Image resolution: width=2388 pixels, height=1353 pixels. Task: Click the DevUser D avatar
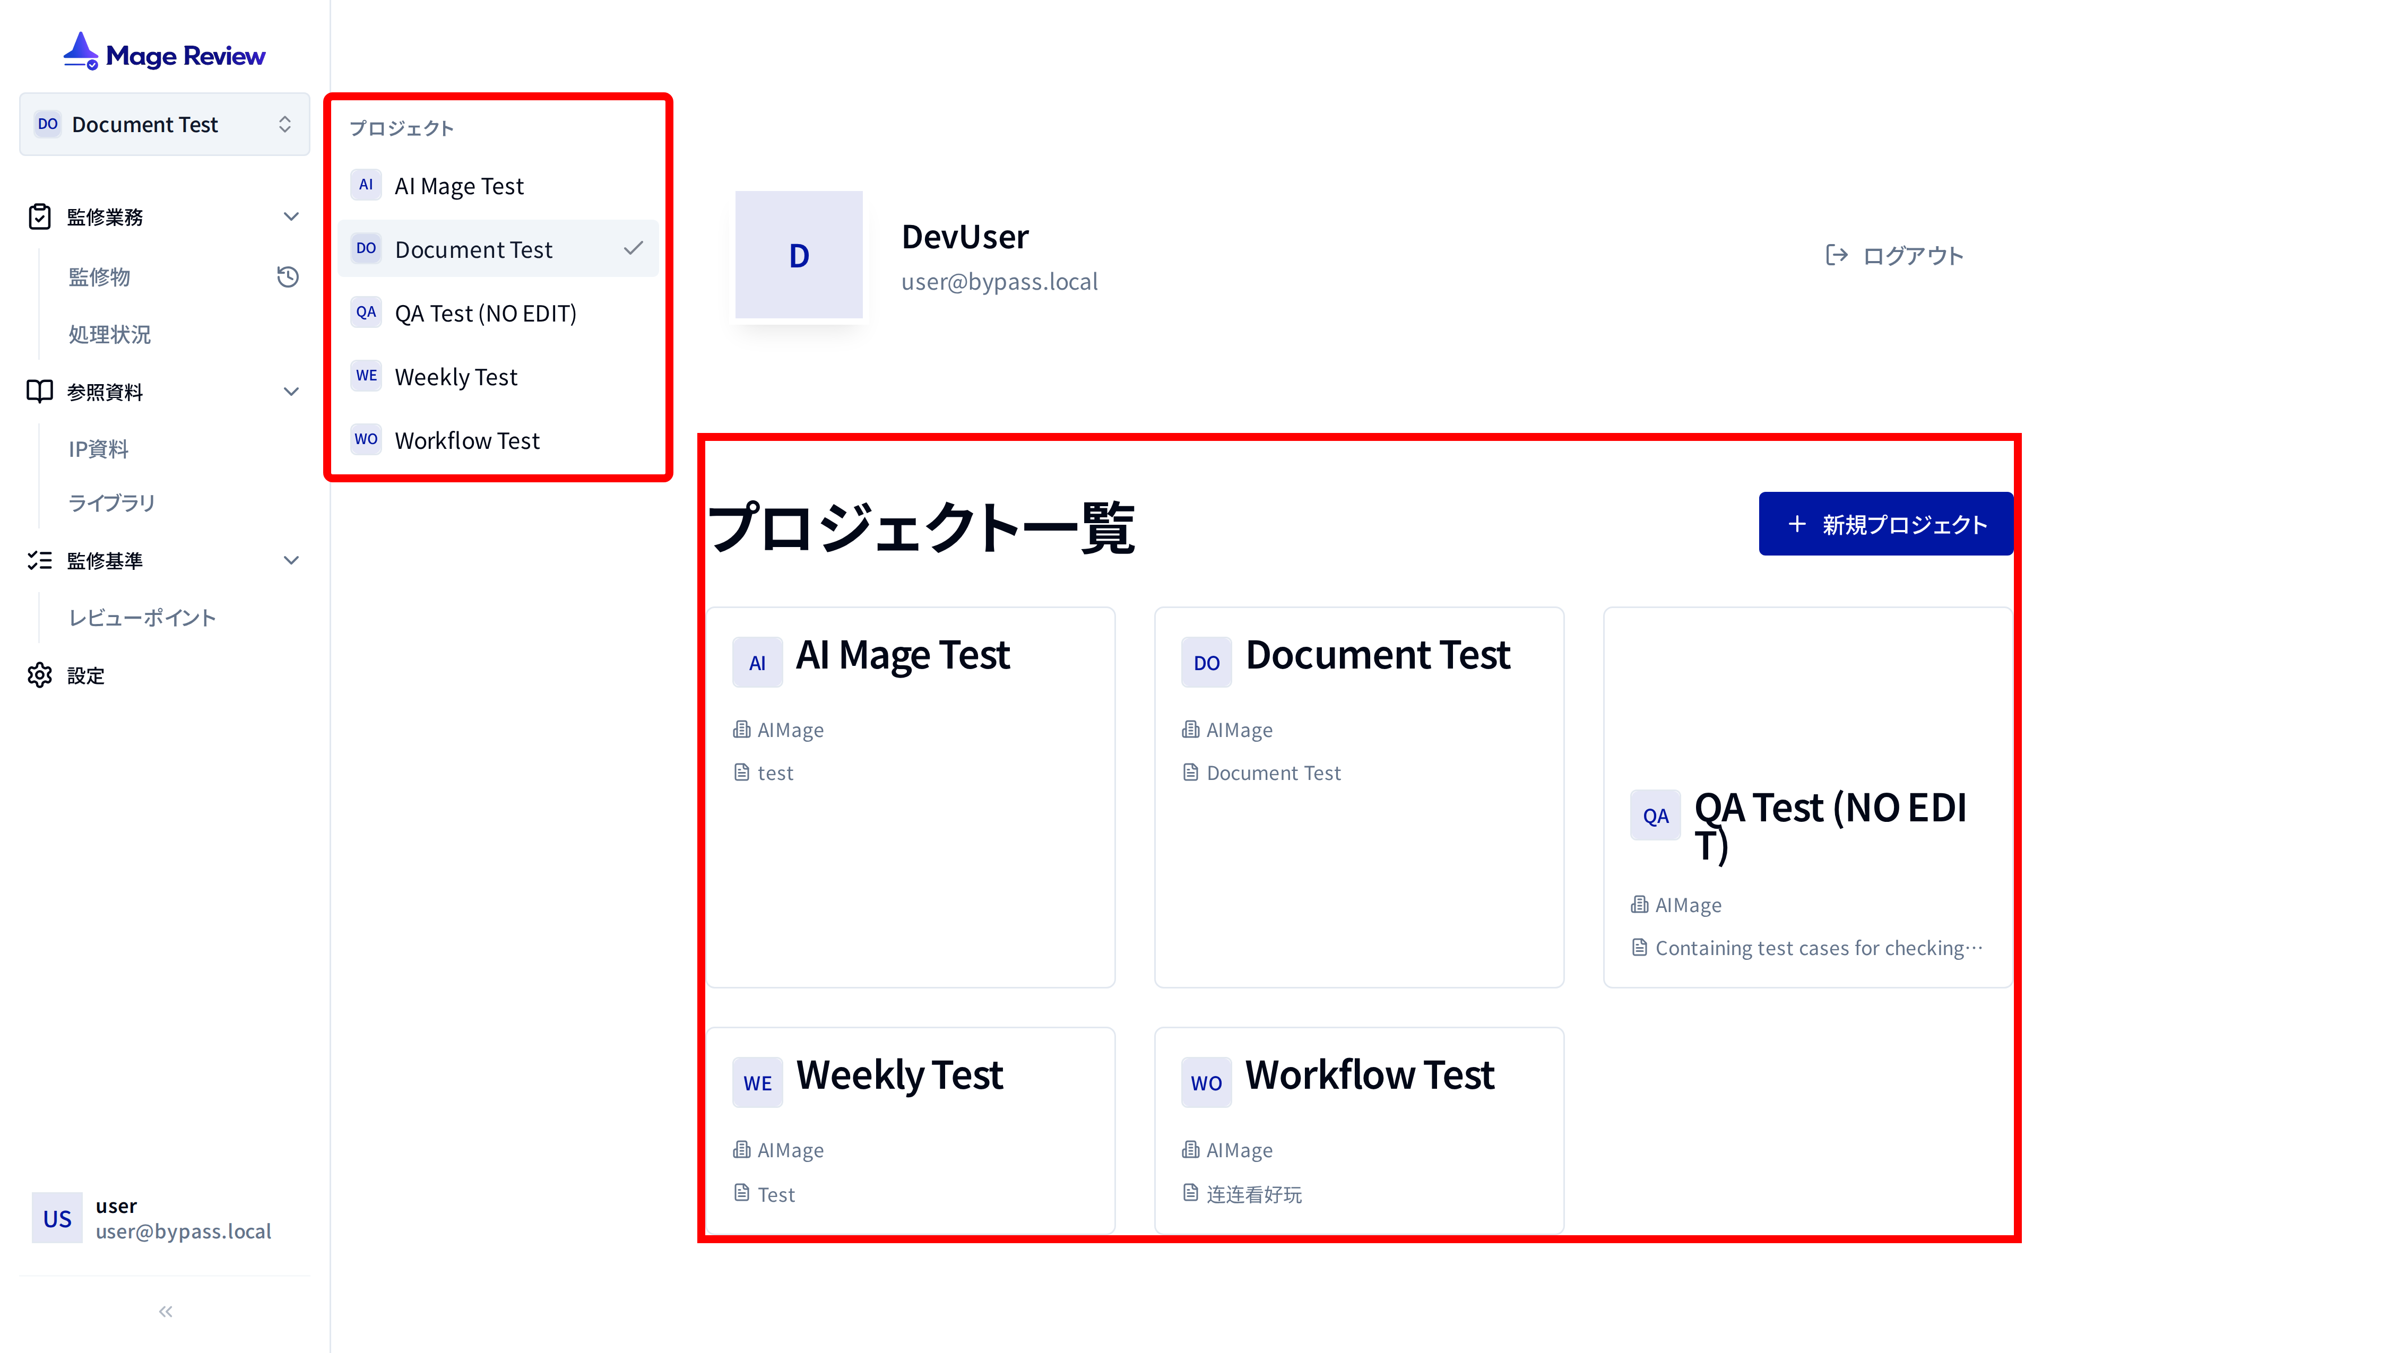798,255
